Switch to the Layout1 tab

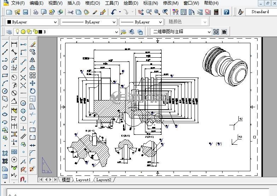click(83, 180)
